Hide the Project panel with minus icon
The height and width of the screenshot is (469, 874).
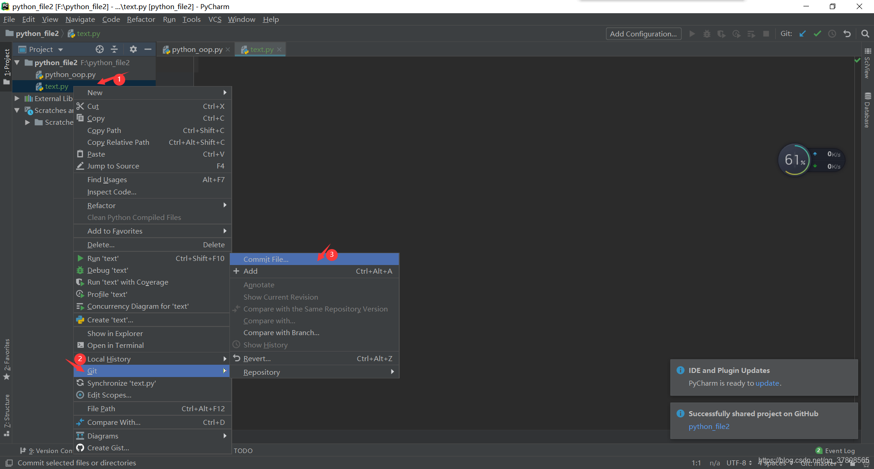pos(147,49)
